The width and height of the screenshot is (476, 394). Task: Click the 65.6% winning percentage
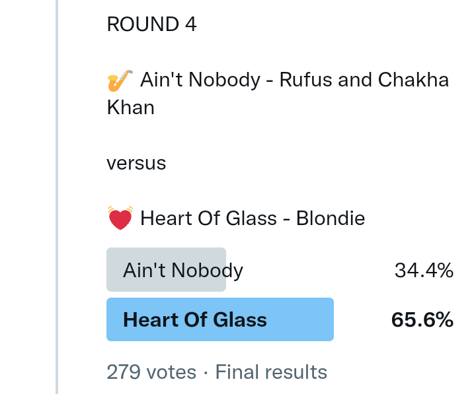(422, 320)
